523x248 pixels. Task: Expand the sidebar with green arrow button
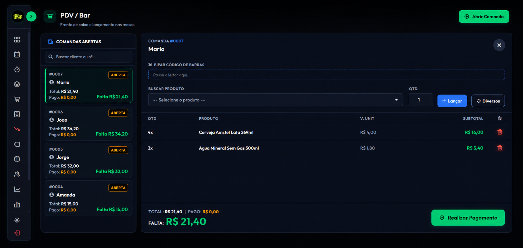pyautogui.click(x=31, y=16)
